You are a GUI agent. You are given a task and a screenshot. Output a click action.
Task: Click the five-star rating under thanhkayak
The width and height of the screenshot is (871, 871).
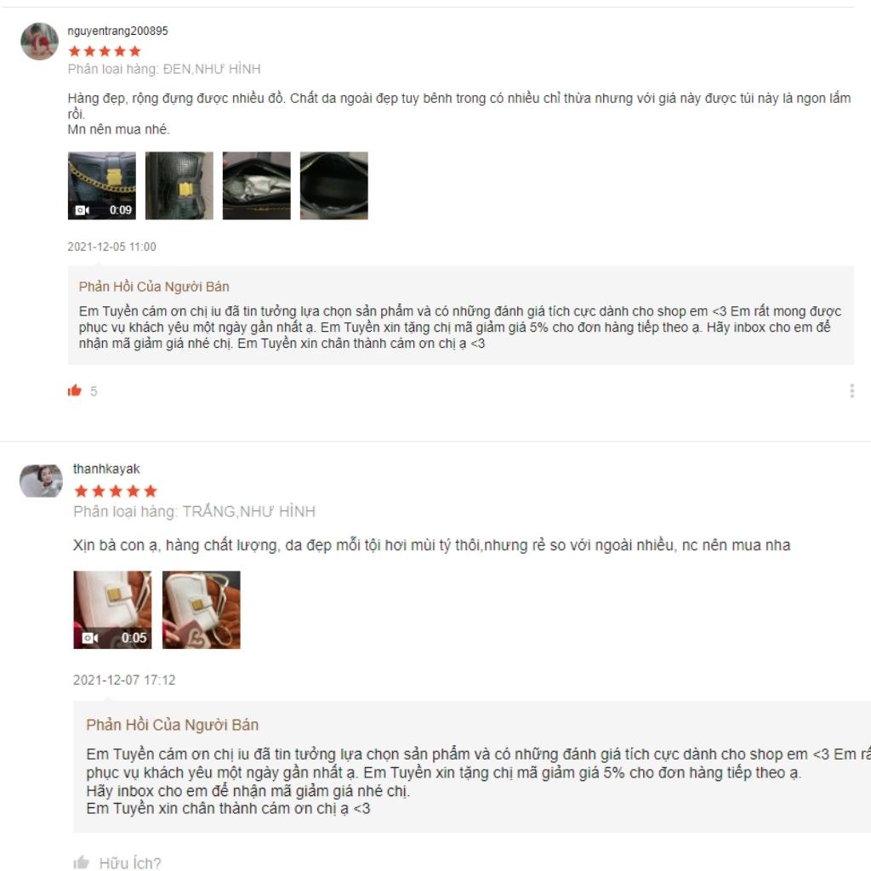116,491
